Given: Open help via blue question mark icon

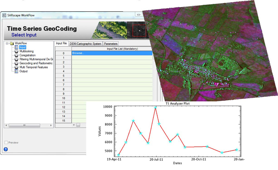Looking at the screenshot, I should 6,149.
